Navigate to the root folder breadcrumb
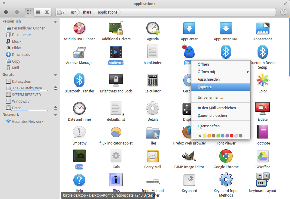The height and width of the screenshot is (199, 290). click(61, 12)
